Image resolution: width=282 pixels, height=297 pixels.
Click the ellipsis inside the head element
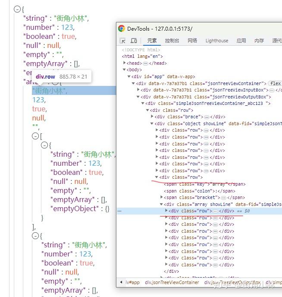point(145,63)
